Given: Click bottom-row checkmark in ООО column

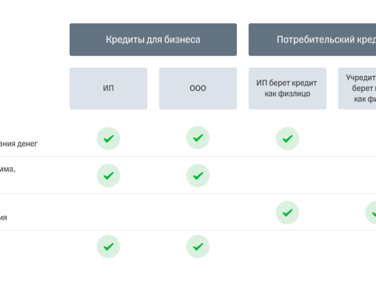Looking at the screenshot, I should (198, 246).
